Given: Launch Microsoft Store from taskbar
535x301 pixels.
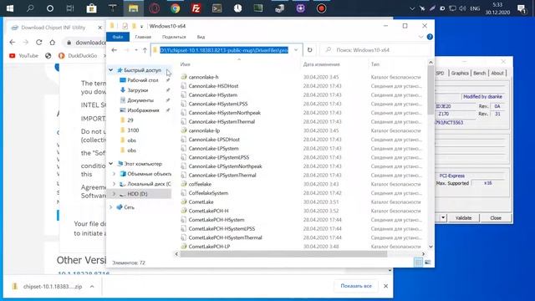Looking at the screenshot, I should (x=91, y=8).
